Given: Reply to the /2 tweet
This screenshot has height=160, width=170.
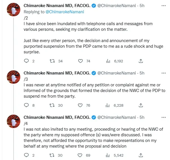Looking at the screenshot, I should pyautogui.click(x=27, y=61).
